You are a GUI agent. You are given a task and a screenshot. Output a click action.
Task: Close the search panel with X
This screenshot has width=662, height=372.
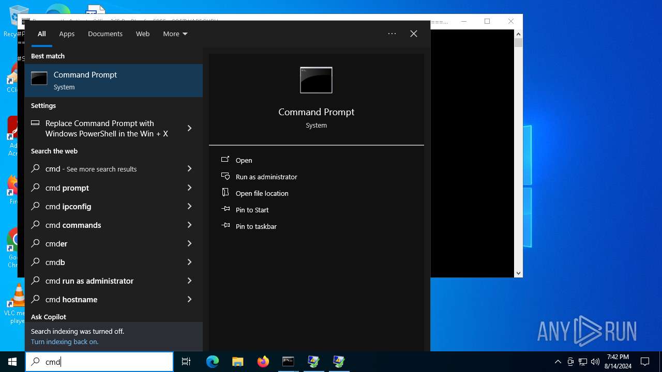pos(414,34)
